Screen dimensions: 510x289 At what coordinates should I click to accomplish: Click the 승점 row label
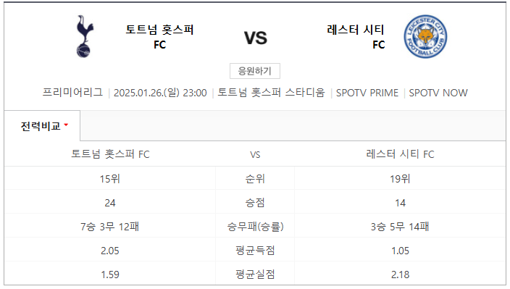tap(255, 203)
